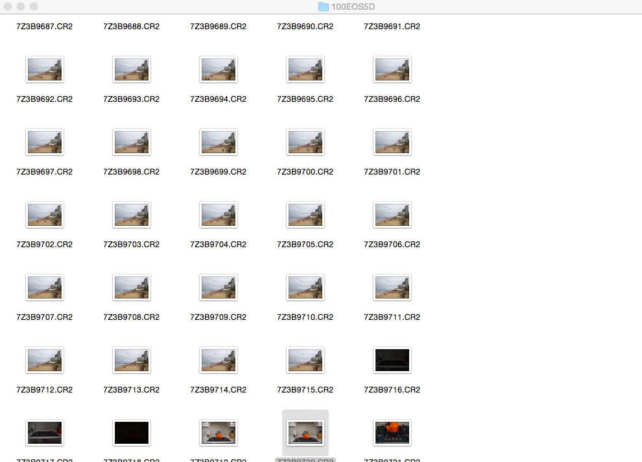Image resolution: width=642 pixels, height=462 pixels.
Task: Select the image thumbnail of 7Z3B9707.CR2
Action: (x=45, y=287)
